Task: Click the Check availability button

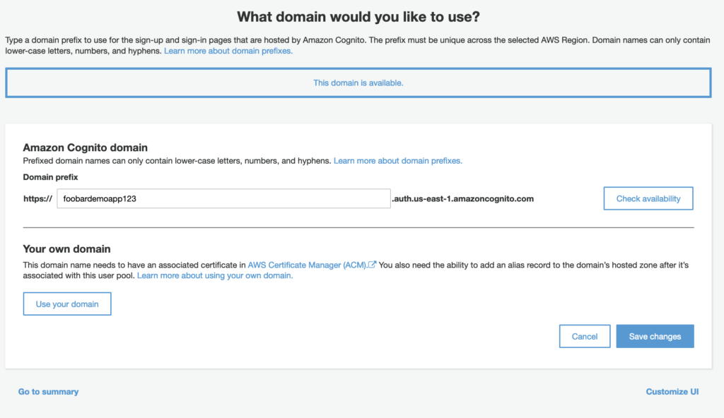Action: (648, 198)
